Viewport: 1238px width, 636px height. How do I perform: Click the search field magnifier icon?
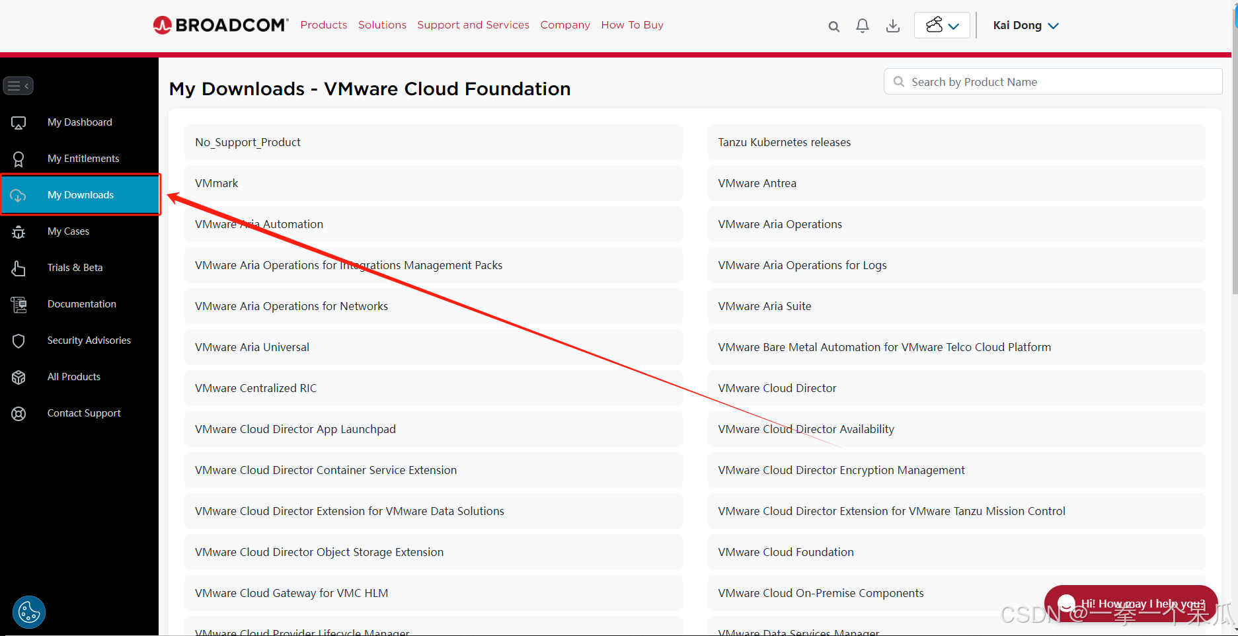coord(899,81)
